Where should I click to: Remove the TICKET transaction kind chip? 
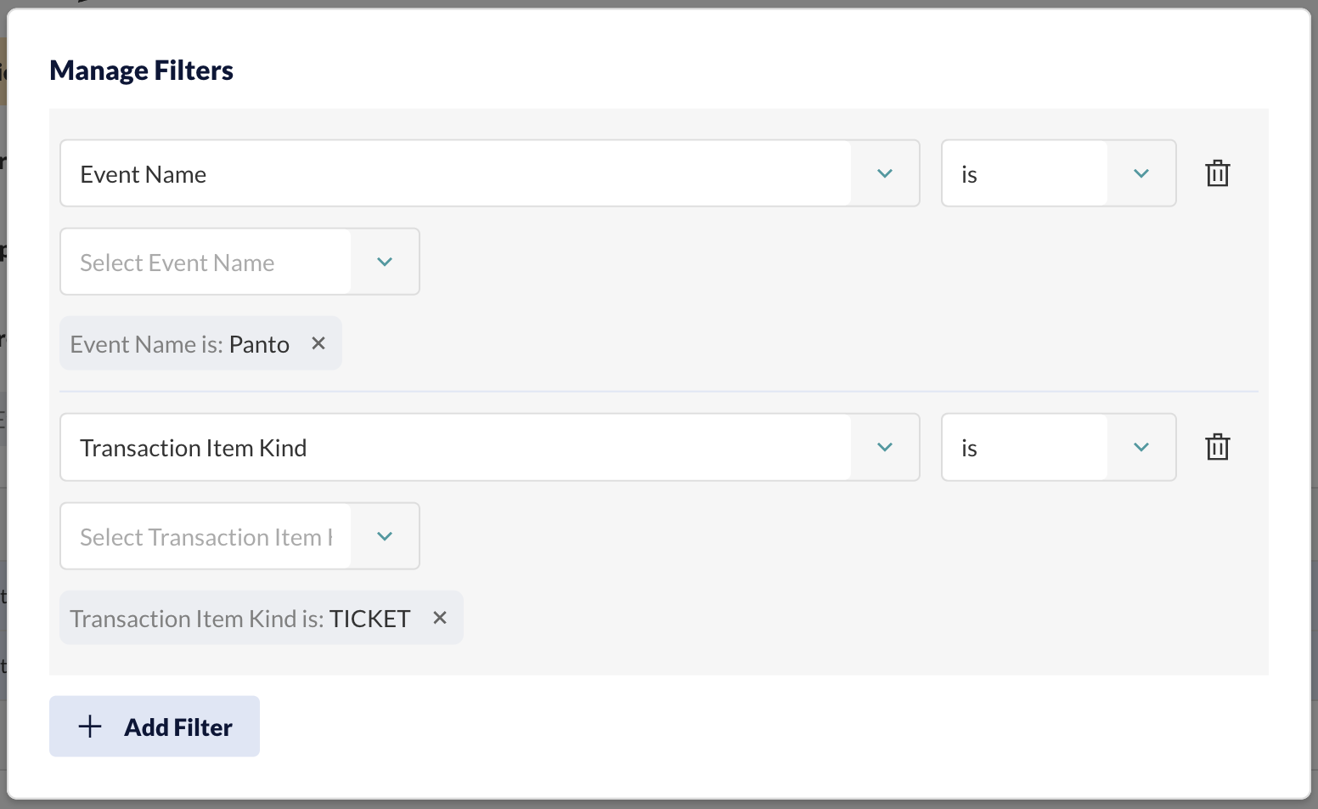(440, 618)
